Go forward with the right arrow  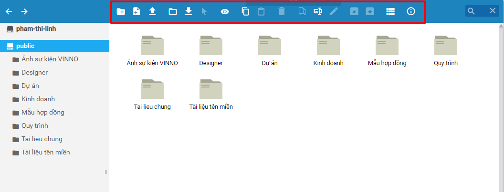pyautogui.click(x=24, y=11)
